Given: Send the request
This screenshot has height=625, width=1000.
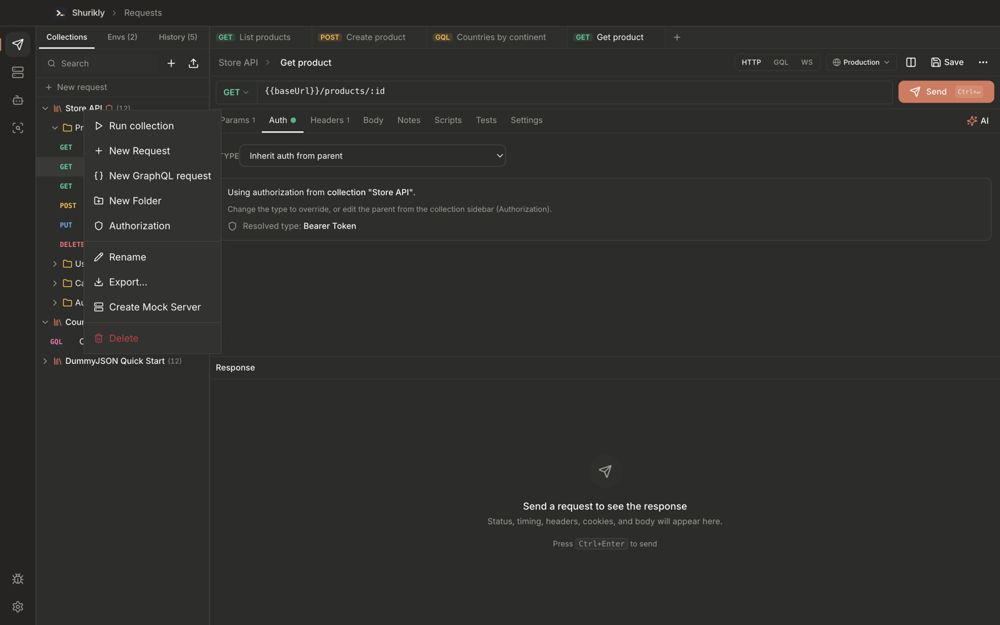Looking at the screenshot, I should point(946,92).
